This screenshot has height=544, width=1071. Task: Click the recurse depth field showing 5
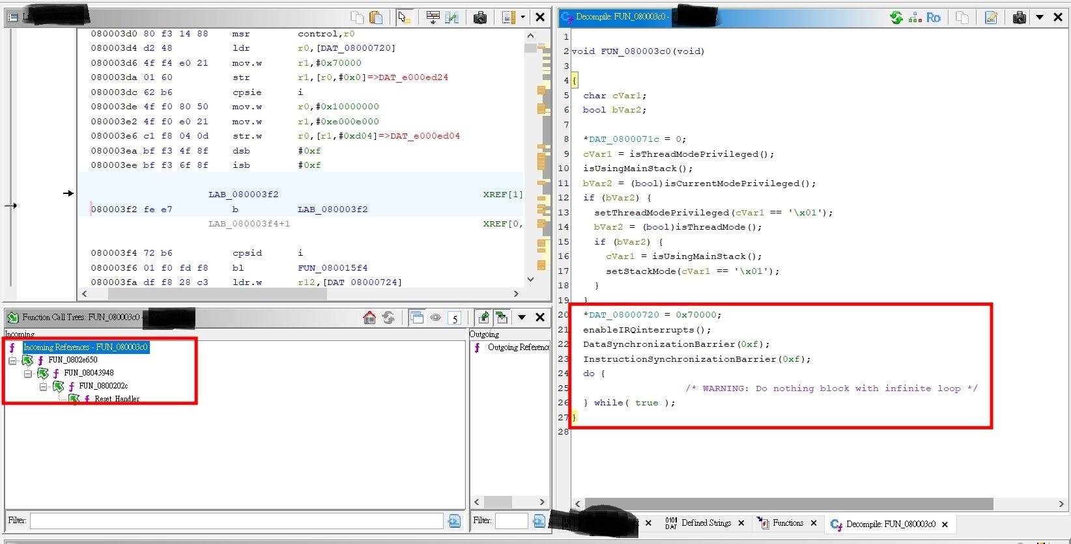pyautogui.click(x=455, y=318)
